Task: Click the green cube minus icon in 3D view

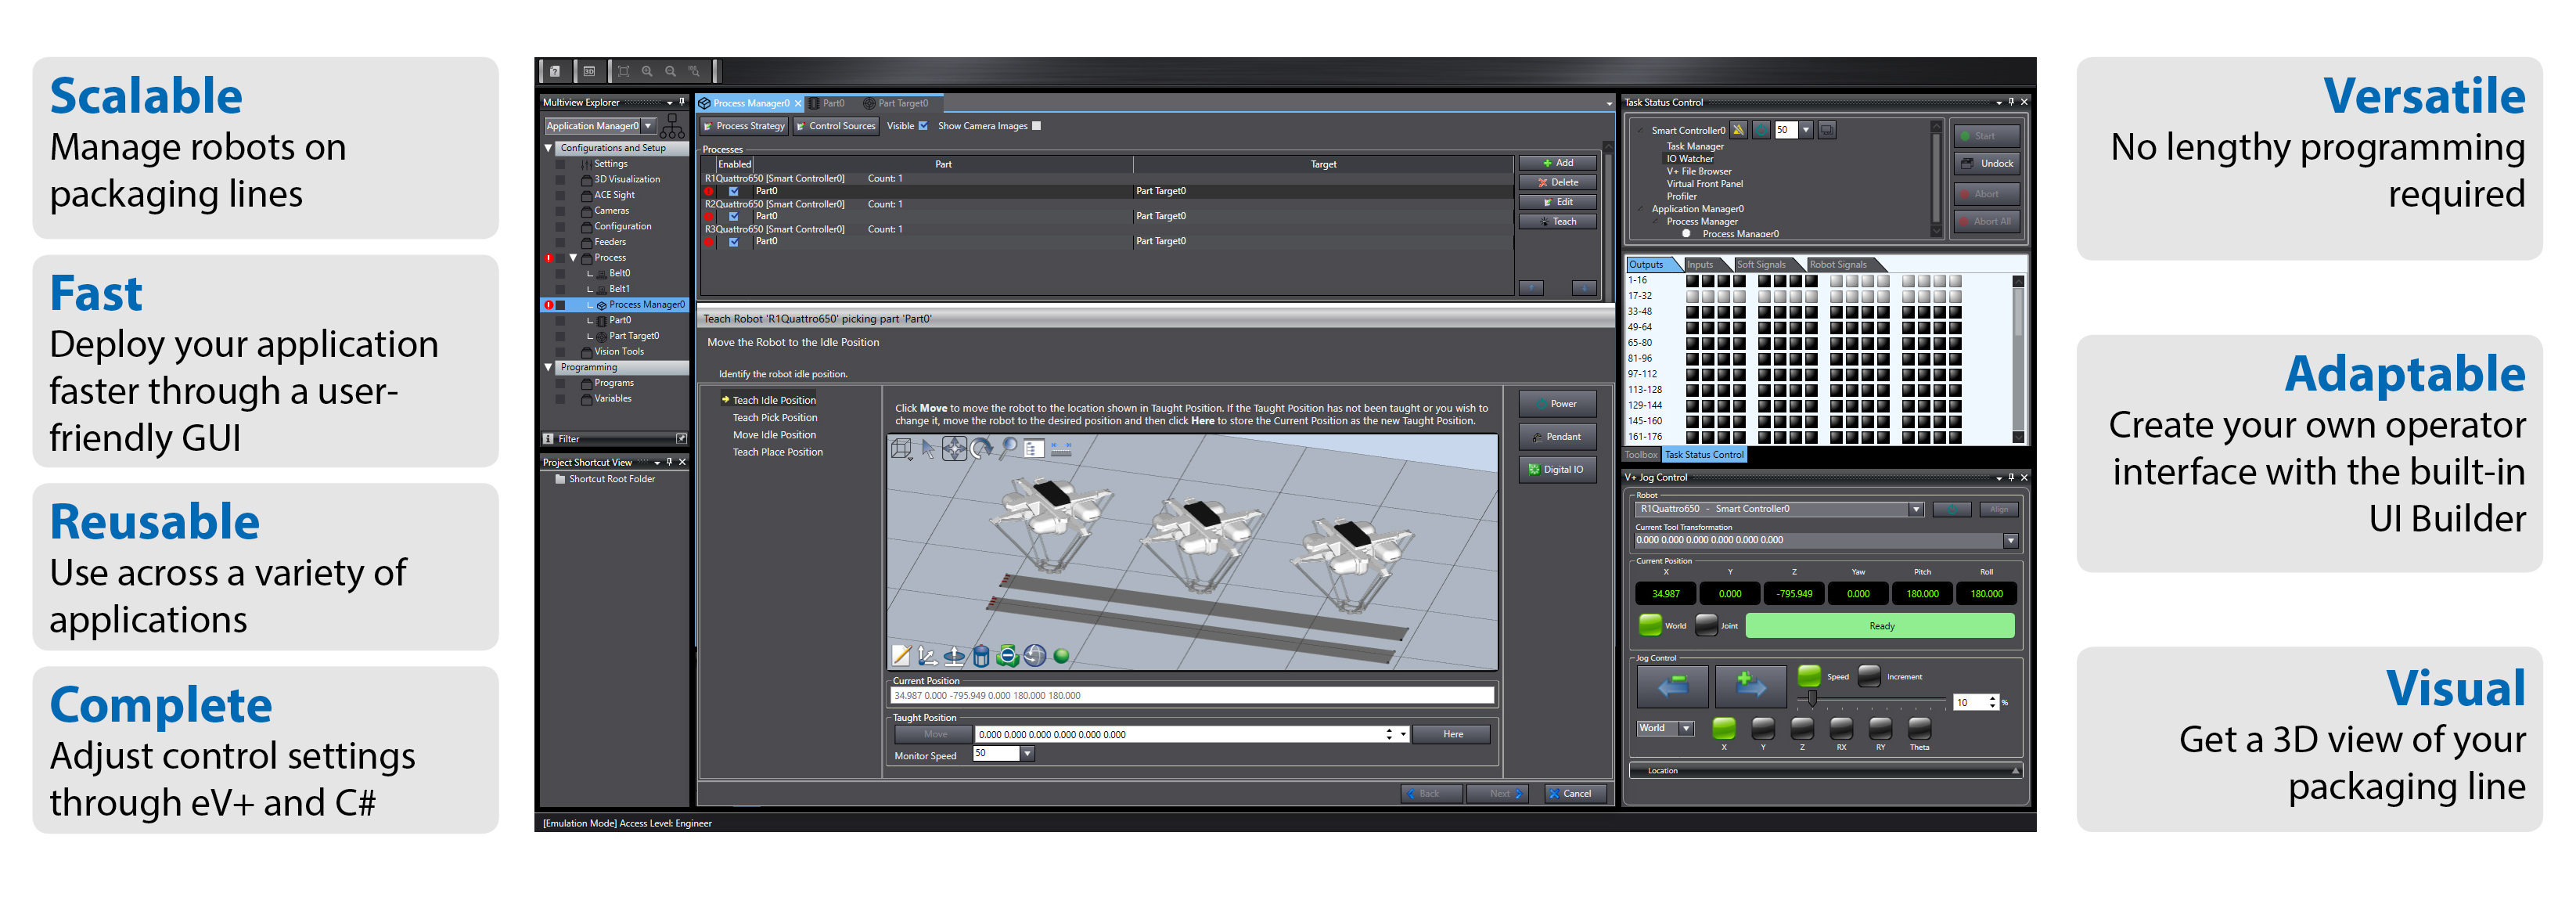Action: click(x=1008, y=655)
